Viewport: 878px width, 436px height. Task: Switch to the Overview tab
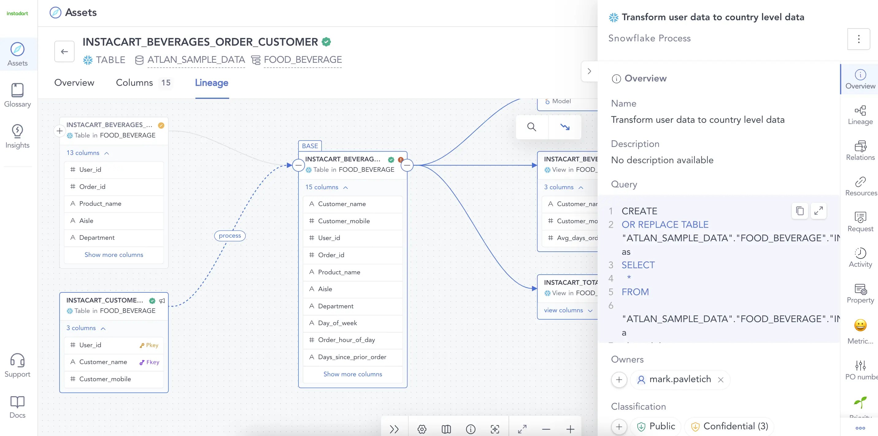click(x=74, y=83)
